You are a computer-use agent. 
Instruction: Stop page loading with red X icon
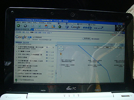(33, 26)
